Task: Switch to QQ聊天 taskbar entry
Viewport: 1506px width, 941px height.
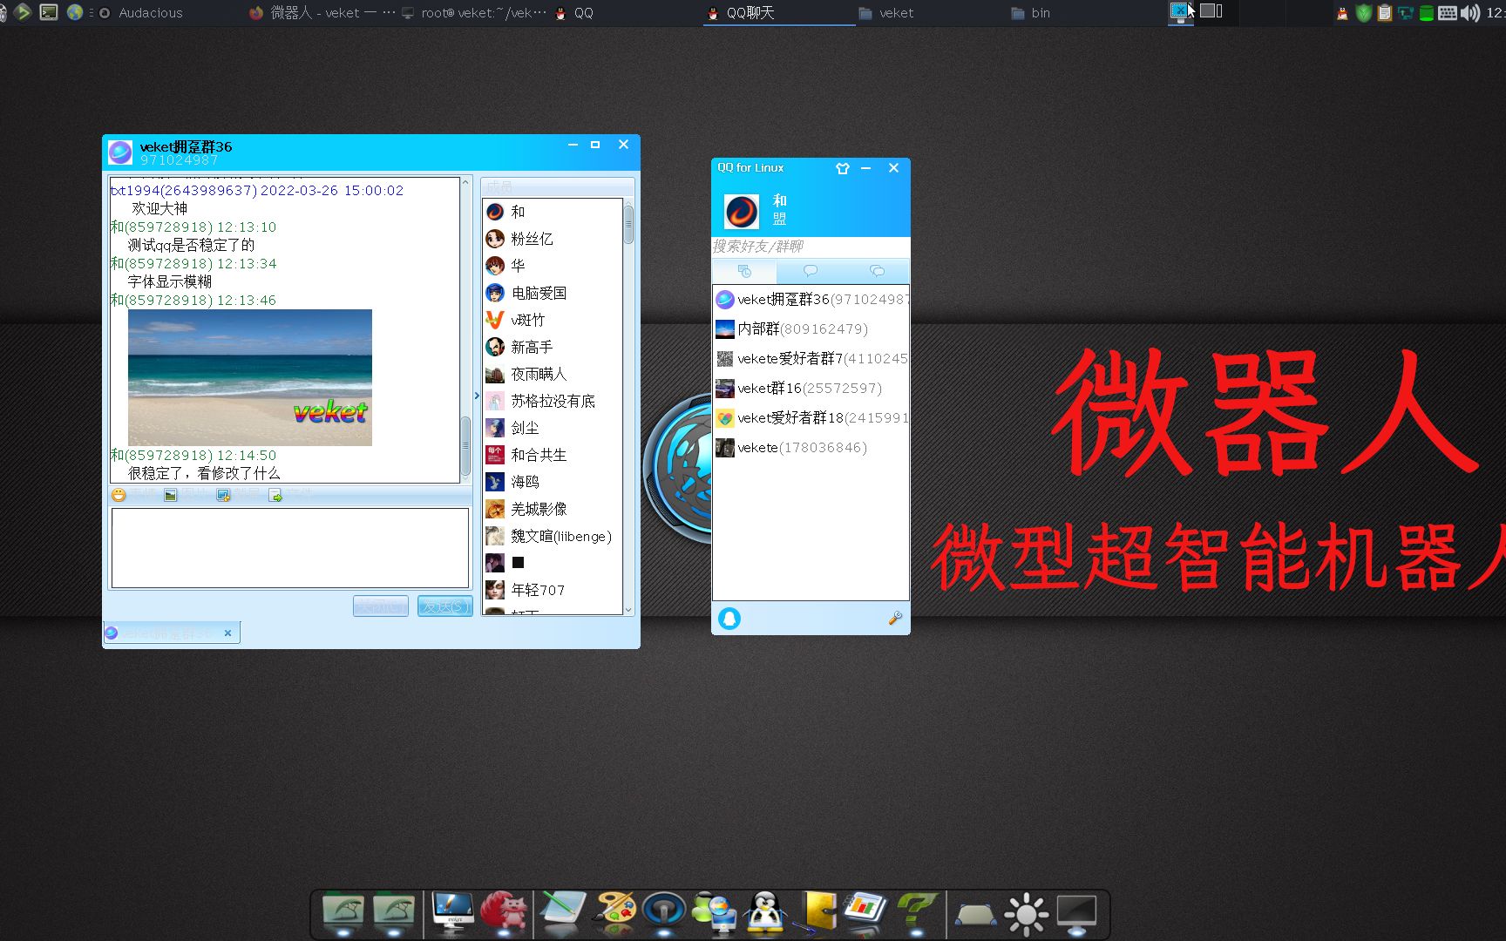Action: click(779, 13)
